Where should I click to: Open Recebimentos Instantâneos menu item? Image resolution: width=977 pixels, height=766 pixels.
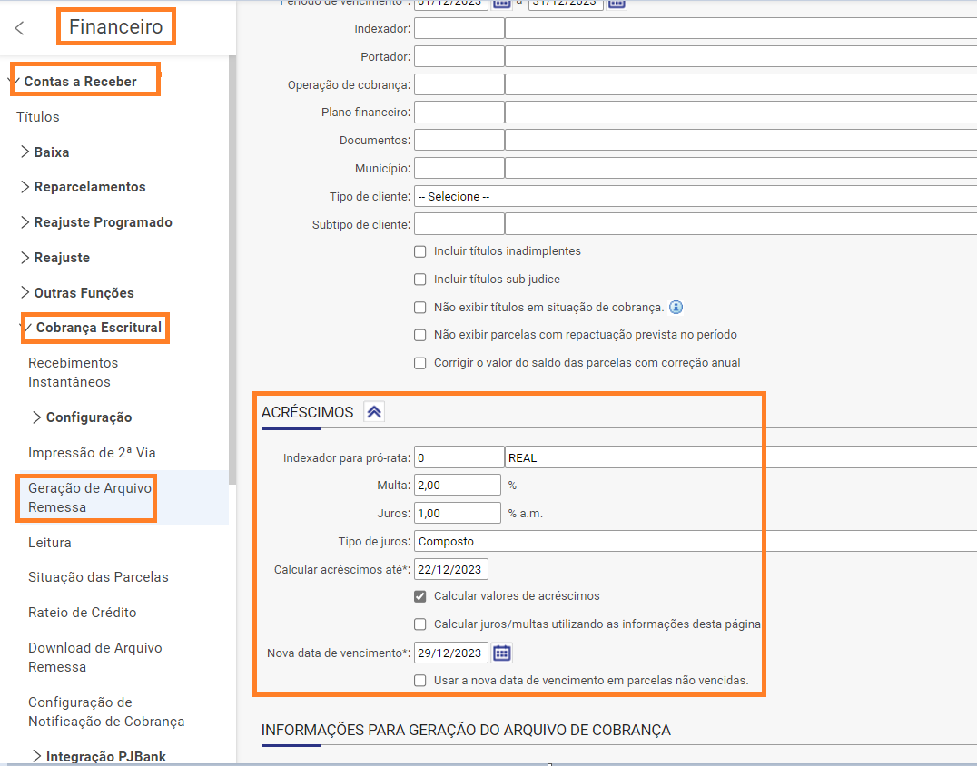tap(73, 372)
